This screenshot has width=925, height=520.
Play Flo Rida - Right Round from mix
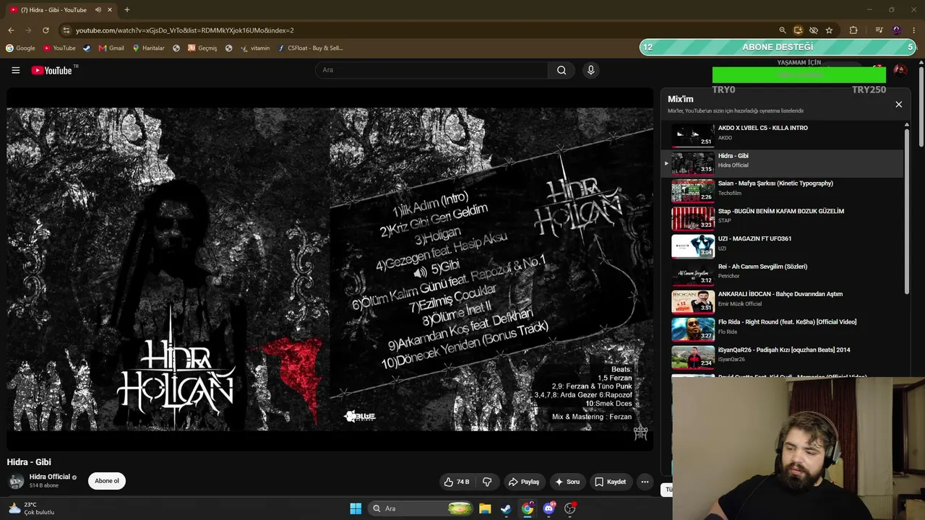783,329
